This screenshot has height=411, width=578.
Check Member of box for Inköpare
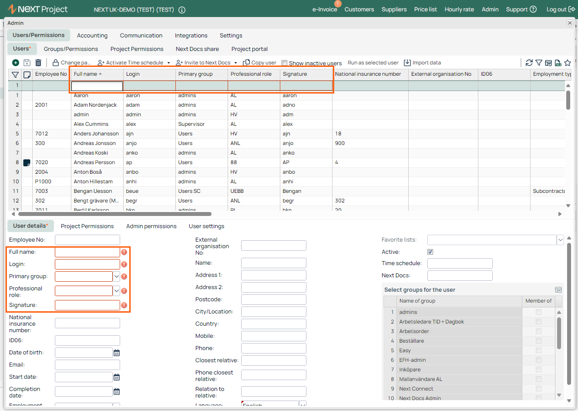(x=538, y=370)
